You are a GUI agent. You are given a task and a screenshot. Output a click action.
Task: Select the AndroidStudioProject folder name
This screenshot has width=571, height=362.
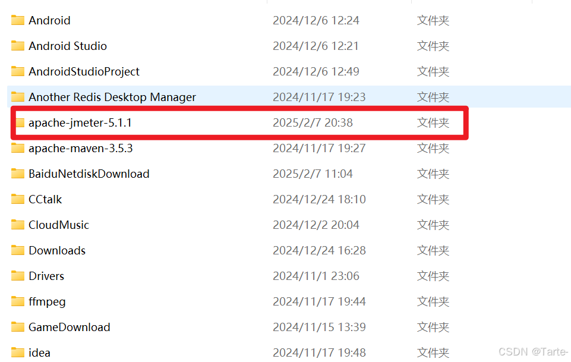[84, 72]
